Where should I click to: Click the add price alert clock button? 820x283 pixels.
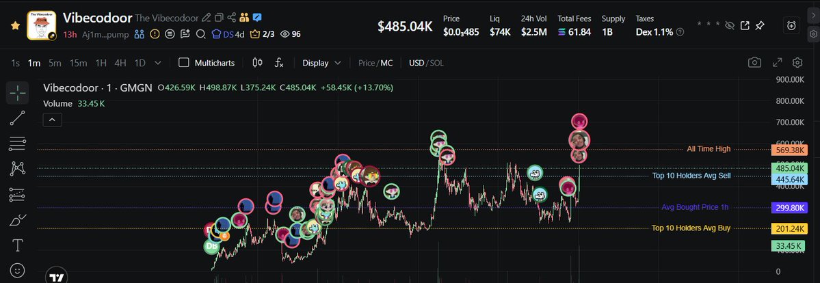tap(792, 25)
